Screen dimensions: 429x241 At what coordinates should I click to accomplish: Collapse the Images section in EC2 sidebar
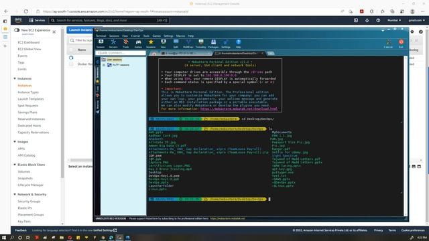(x=15, y=142)
